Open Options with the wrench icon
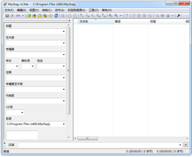 pyautogui.click(x=178, y=16)
